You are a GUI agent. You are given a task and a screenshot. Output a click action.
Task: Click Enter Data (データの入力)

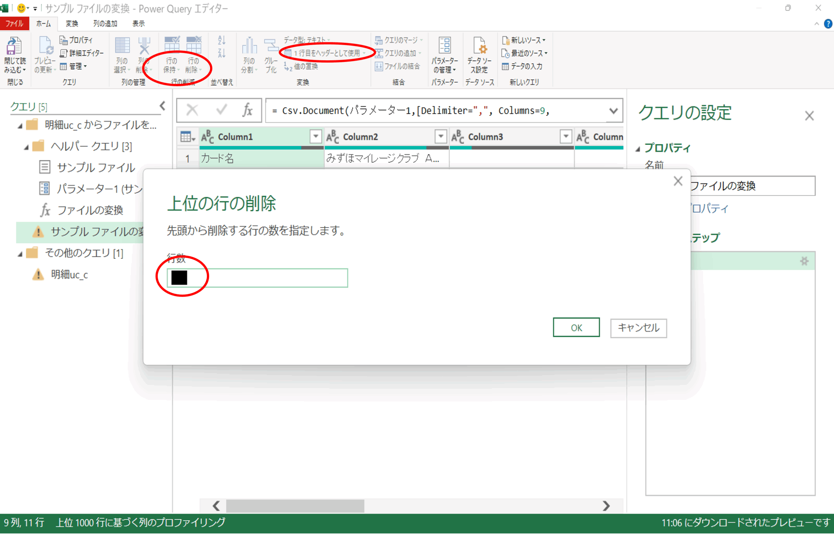[522, 66]
